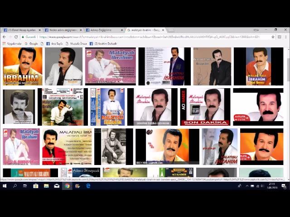This screenshot has height=217, width=290.
Task: Open the People icon in system tray
Action: (x=240, y=186)
